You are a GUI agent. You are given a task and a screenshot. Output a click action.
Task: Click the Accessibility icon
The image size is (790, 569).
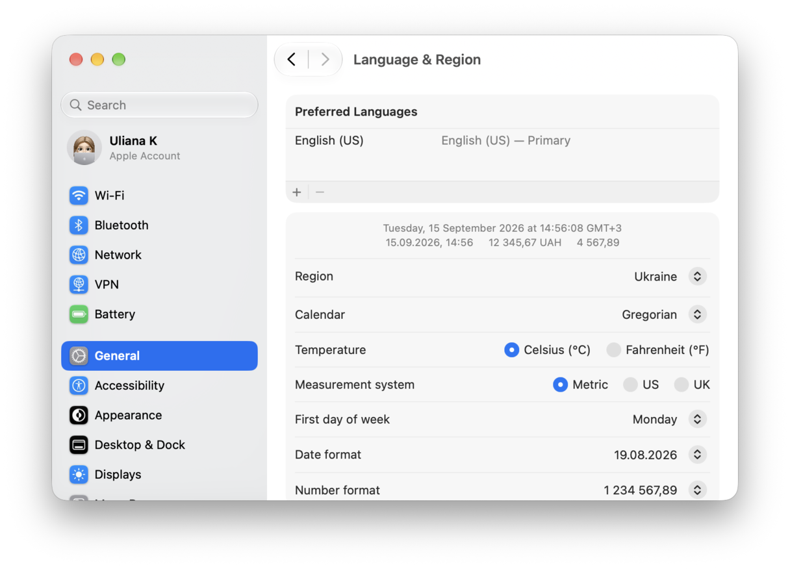pyautogui.click(x=79, y=386)
